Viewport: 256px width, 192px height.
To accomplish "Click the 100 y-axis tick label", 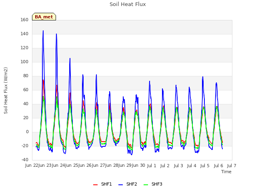I will (24, 62).
